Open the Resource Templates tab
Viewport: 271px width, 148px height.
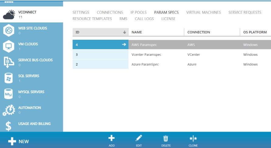click(x=92, y=19)
